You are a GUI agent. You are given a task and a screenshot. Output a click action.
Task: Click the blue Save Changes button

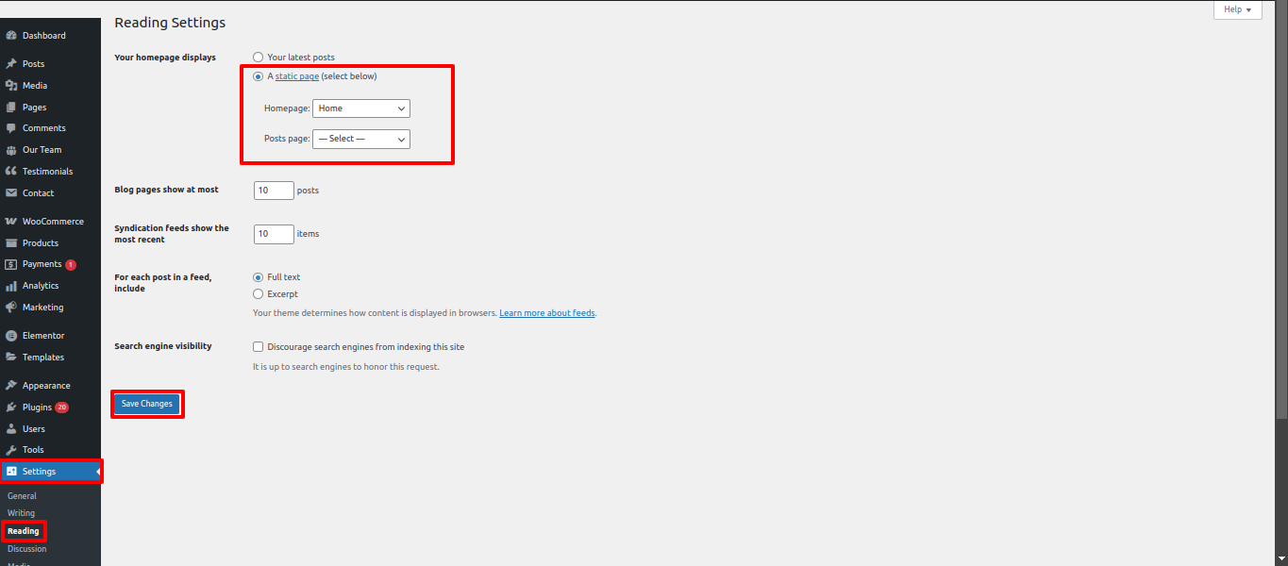coord(147,404)
